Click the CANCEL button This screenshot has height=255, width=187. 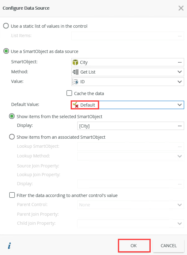coord(169,246)
